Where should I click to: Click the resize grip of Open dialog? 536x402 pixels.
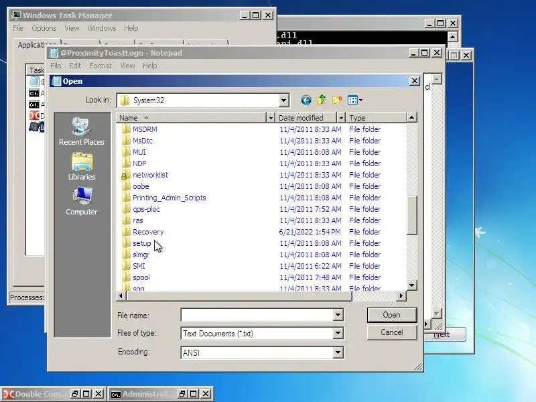(x=418, y=366)
